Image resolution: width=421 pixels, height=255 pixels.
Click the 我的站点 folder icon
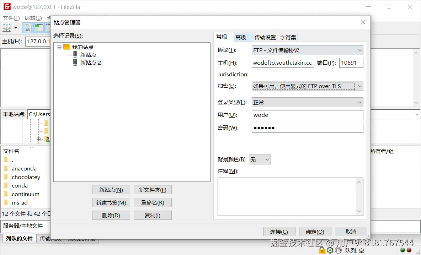[x=66, y=47]
